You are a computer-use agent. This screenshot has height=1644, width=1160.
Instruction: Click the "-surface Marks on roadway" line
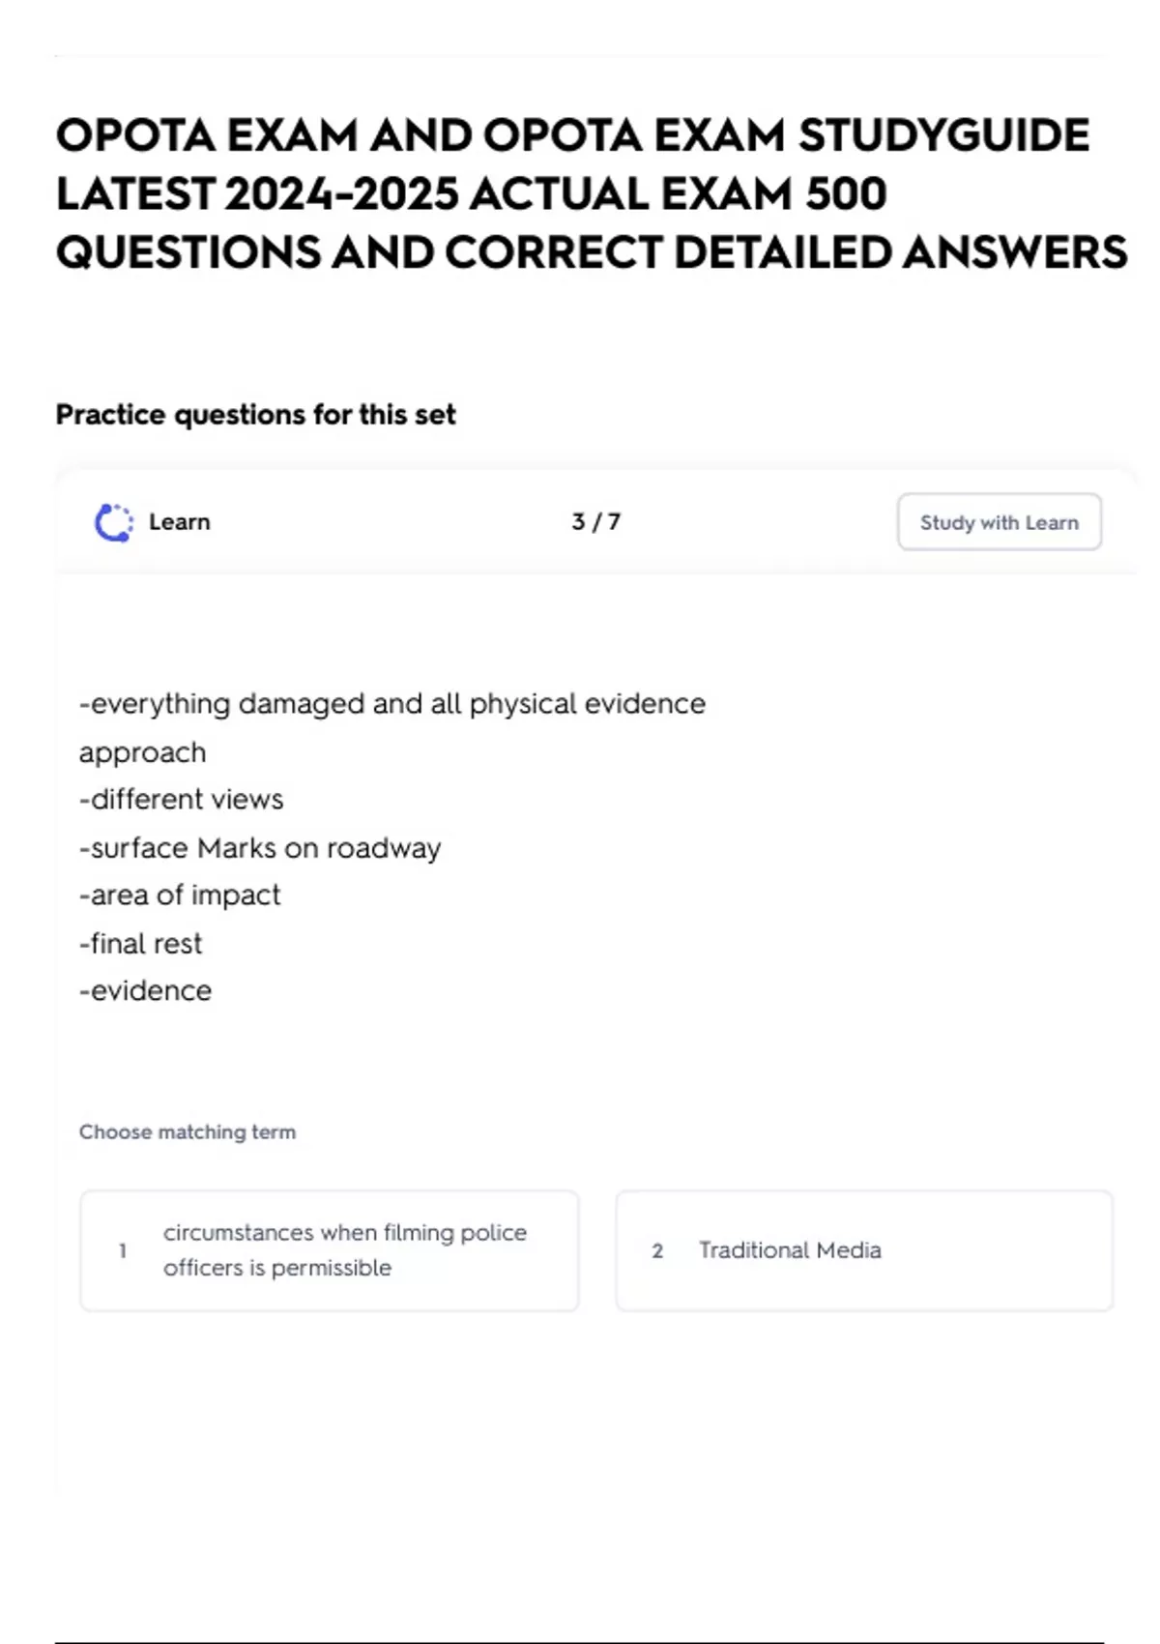point(260,848)
